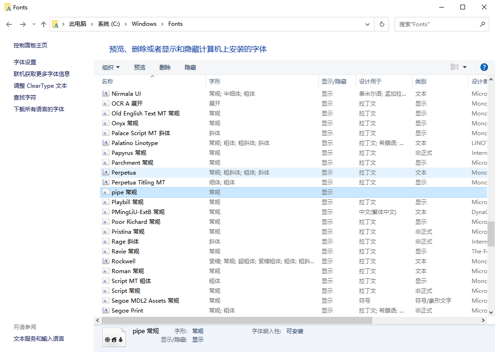Select the Onyx 常规 font icon
This screenshot has height=352, width=495.
[106, 123]
